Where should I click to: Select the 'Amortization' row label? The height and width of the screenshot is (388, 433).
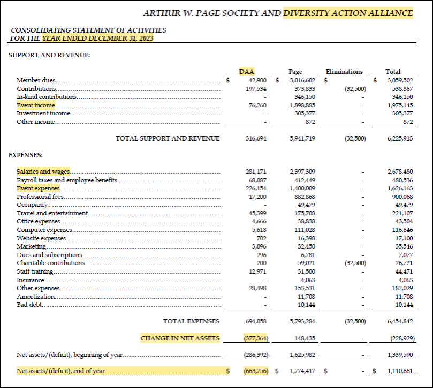coord(36,297)
